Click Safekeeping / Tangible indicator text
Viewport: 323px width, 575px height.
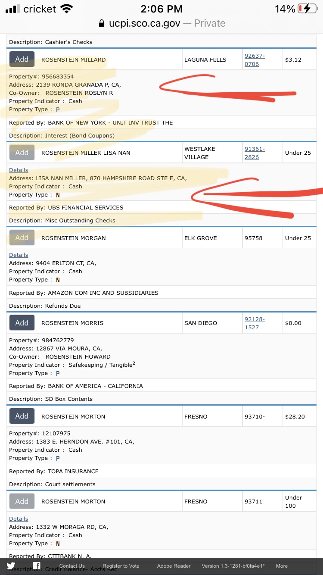click(102, 365)
